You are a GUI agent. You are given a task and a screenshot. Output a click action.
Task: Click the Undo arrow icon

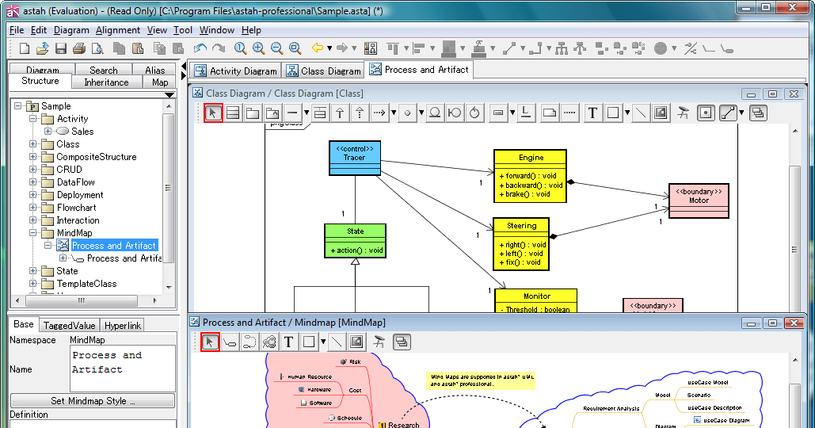tap(200, 48)
